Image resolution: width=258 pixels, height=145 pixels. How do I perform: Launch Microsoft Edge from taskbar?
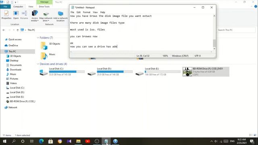click(41, 141)
